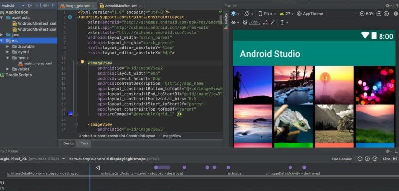The image size is (399, 191).
Task: Hide the Preview panel via its hide icon
Action: click(396, 6)
